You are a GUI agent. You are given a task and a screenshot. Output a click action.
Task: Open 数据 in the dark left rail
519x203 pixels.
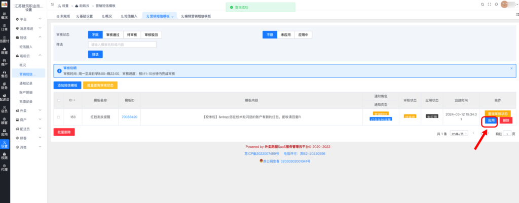4,51
